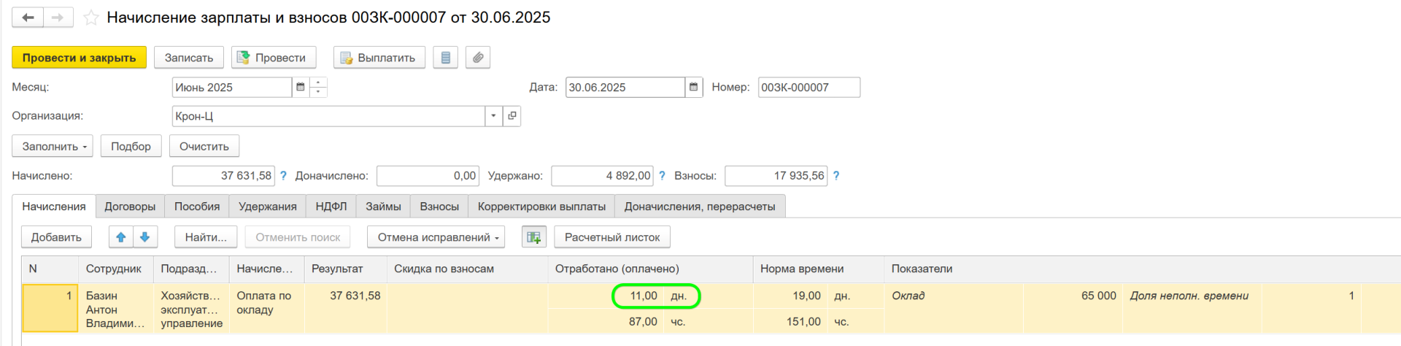This screenshot has width=1401, height=346.
Task: Click the Провести button
Action: [274, 58]
